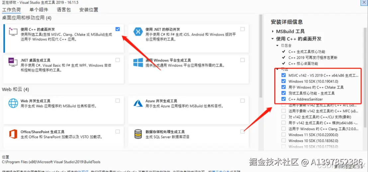Viewport: 368px width, 172px height.
Task: Check the 通用 Windows 平台生成工具 checkbox
Action: point(242,60)
